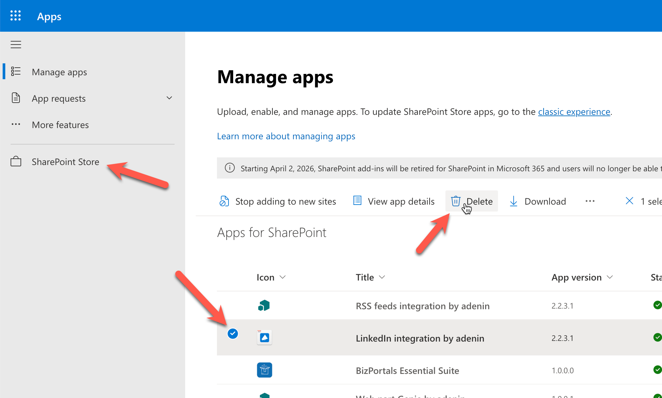Click the info icon in retirement banner
The height and width of the screenshot is (398, 662).
pyautogui.click(x=230, y=168)
